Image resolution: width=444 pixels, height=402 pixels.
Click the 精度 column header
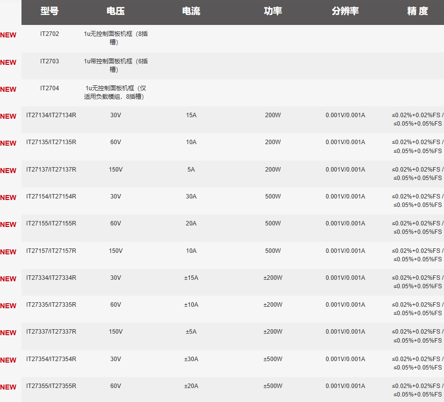coord(418,11)
